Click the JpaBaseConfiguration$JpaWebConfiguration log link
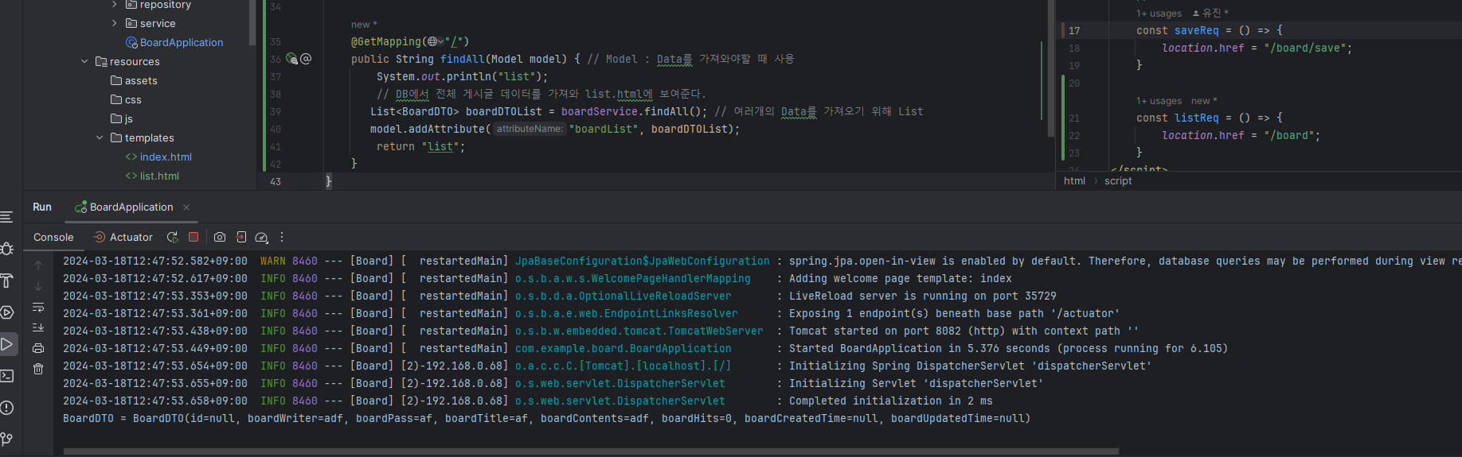 point(643,261)
